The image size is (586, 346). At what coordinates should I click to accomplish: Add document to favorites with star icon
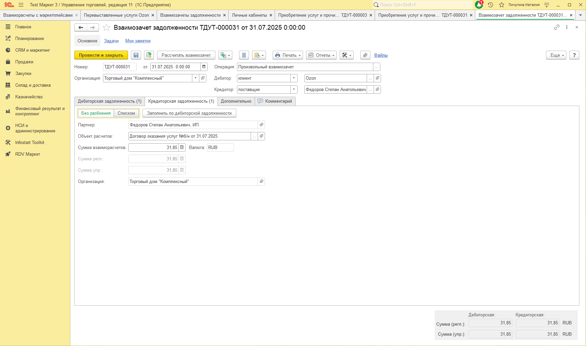click(x=106, y=28)
